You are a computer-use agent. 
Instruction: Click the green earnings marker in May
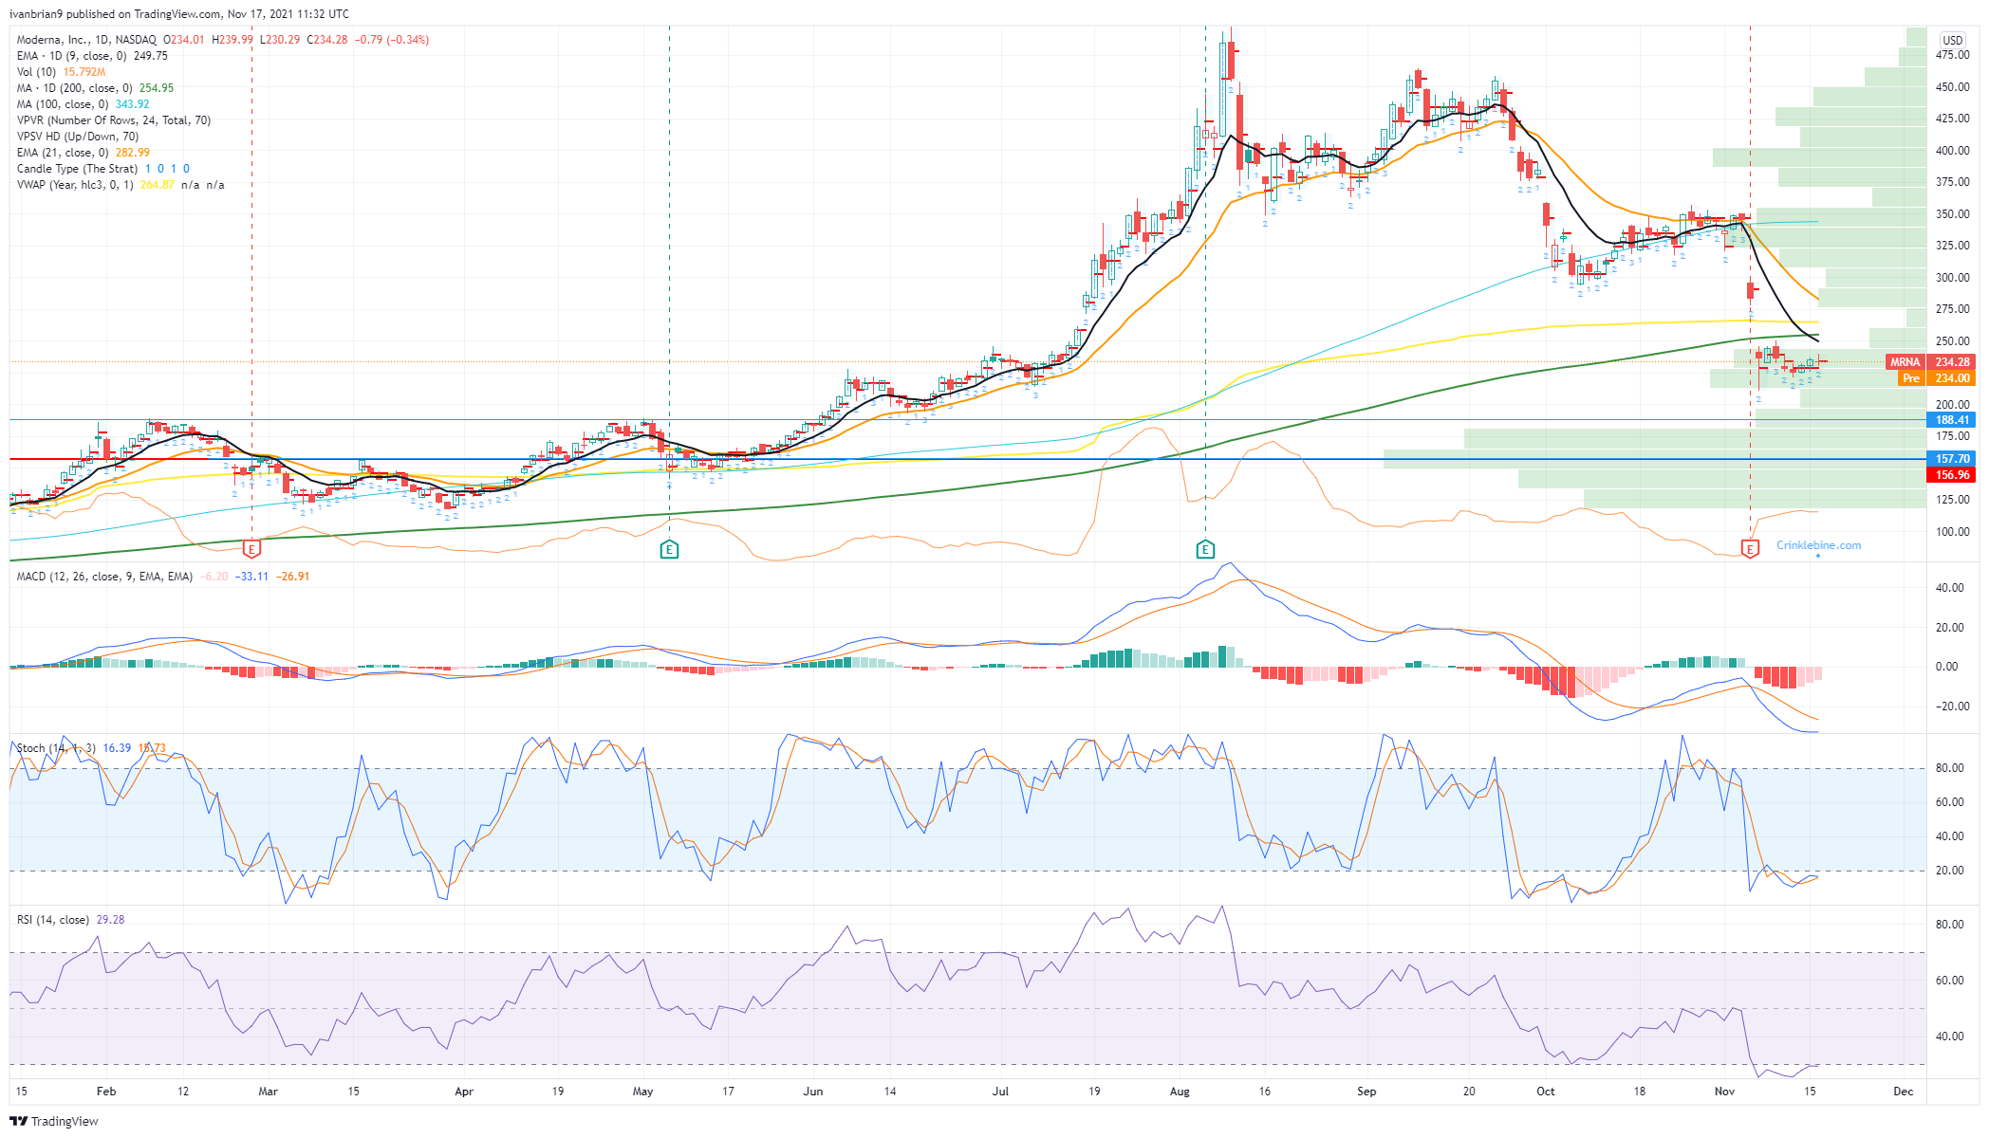[x=669, y=549]
